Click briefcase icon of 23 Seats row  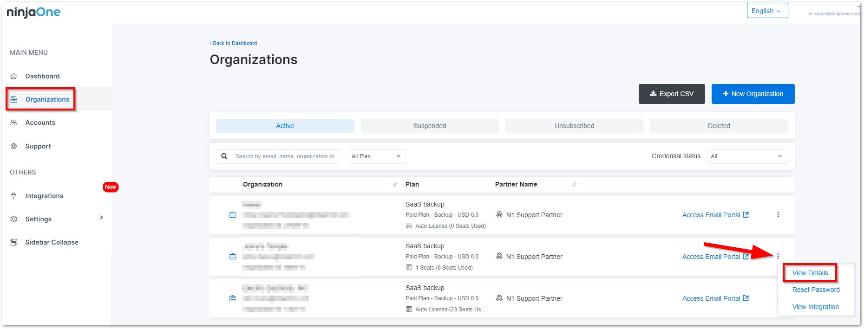(x=233, y=298)
